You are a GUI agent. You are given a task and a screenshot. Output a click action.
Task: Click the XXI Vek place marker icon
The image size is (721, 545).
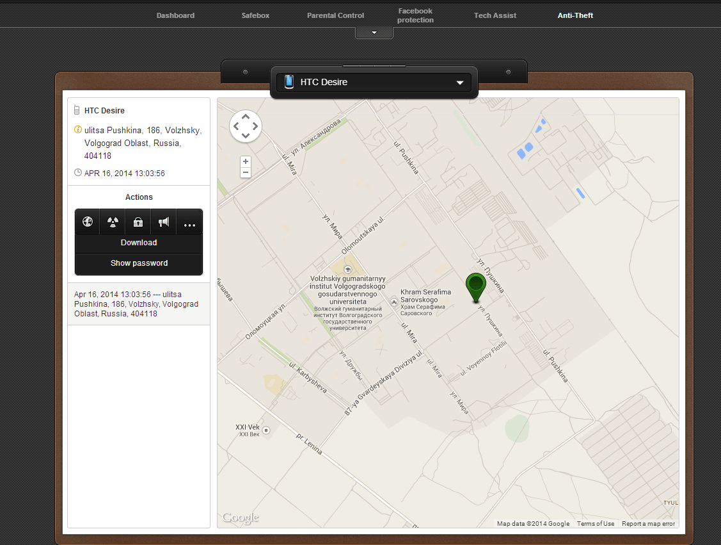tap(266, 430)
